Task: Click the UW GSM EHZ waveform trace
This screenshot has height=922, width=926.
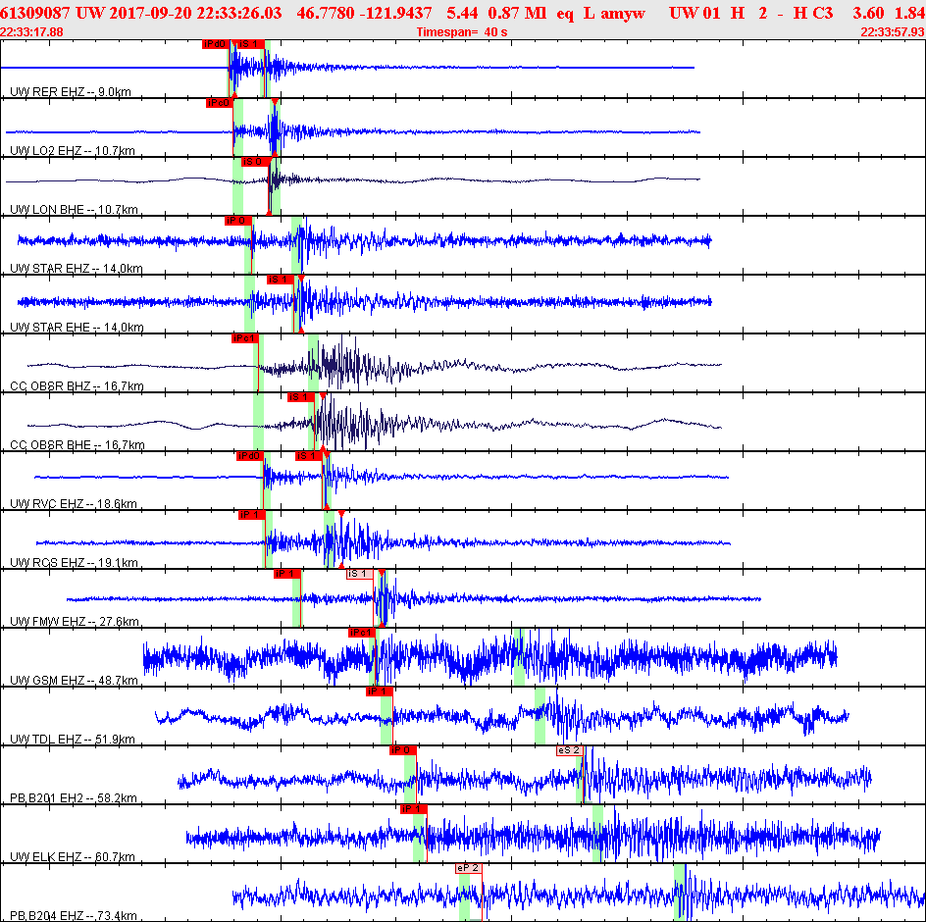Action: tap(490, 657)
